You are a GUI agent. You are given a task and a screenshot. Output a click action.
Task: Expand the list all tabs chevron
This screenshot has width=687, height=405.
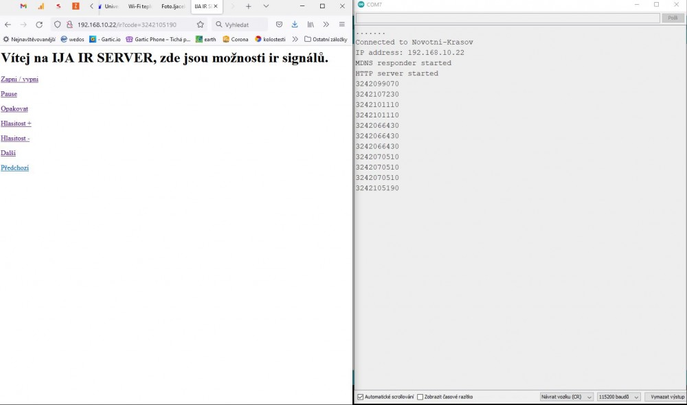point(266,6)
